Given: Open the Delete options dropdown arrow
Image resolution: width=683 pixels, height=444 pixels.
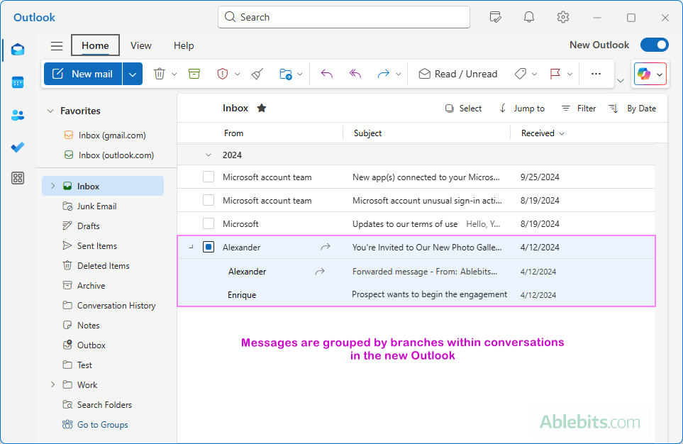Looking at the screenshot, I should coord(174,74).
